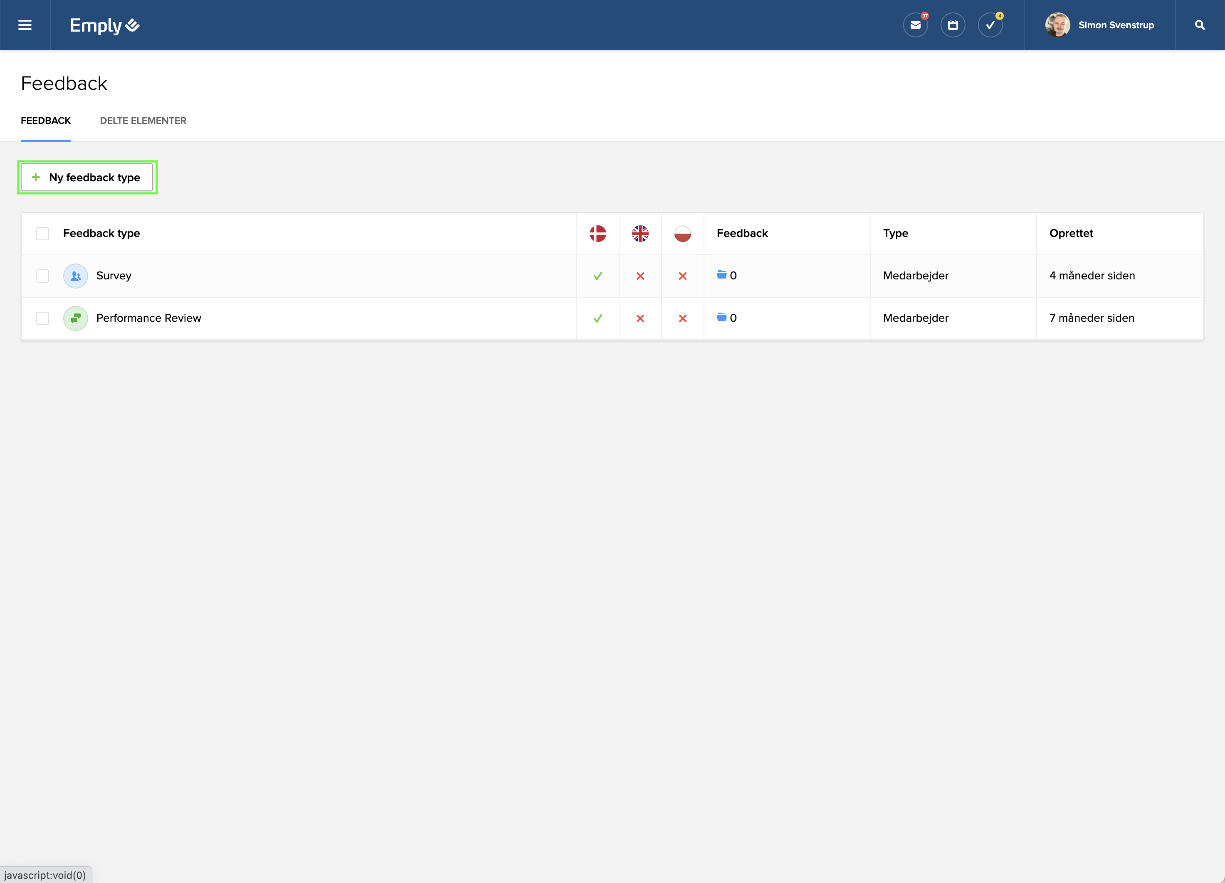Click the Danish flag column icon
Screen dimensions: 1225x883
(x=598, y=233)
